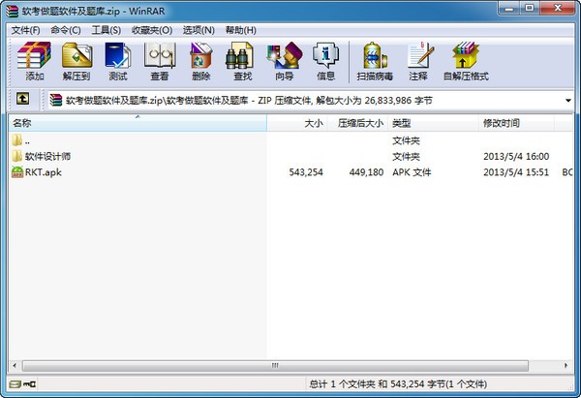This screenshot has height=398, width=581.
Task: Select the RKT.apk file name
Action: (44, 172)
